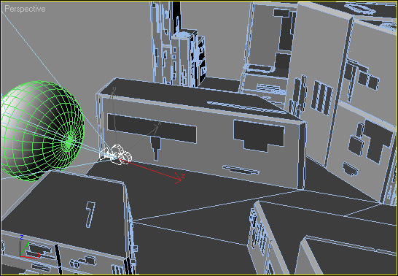Screen dimensions: 398x276
Task: Click the red X label on world tripod
Action: [39, 254]
